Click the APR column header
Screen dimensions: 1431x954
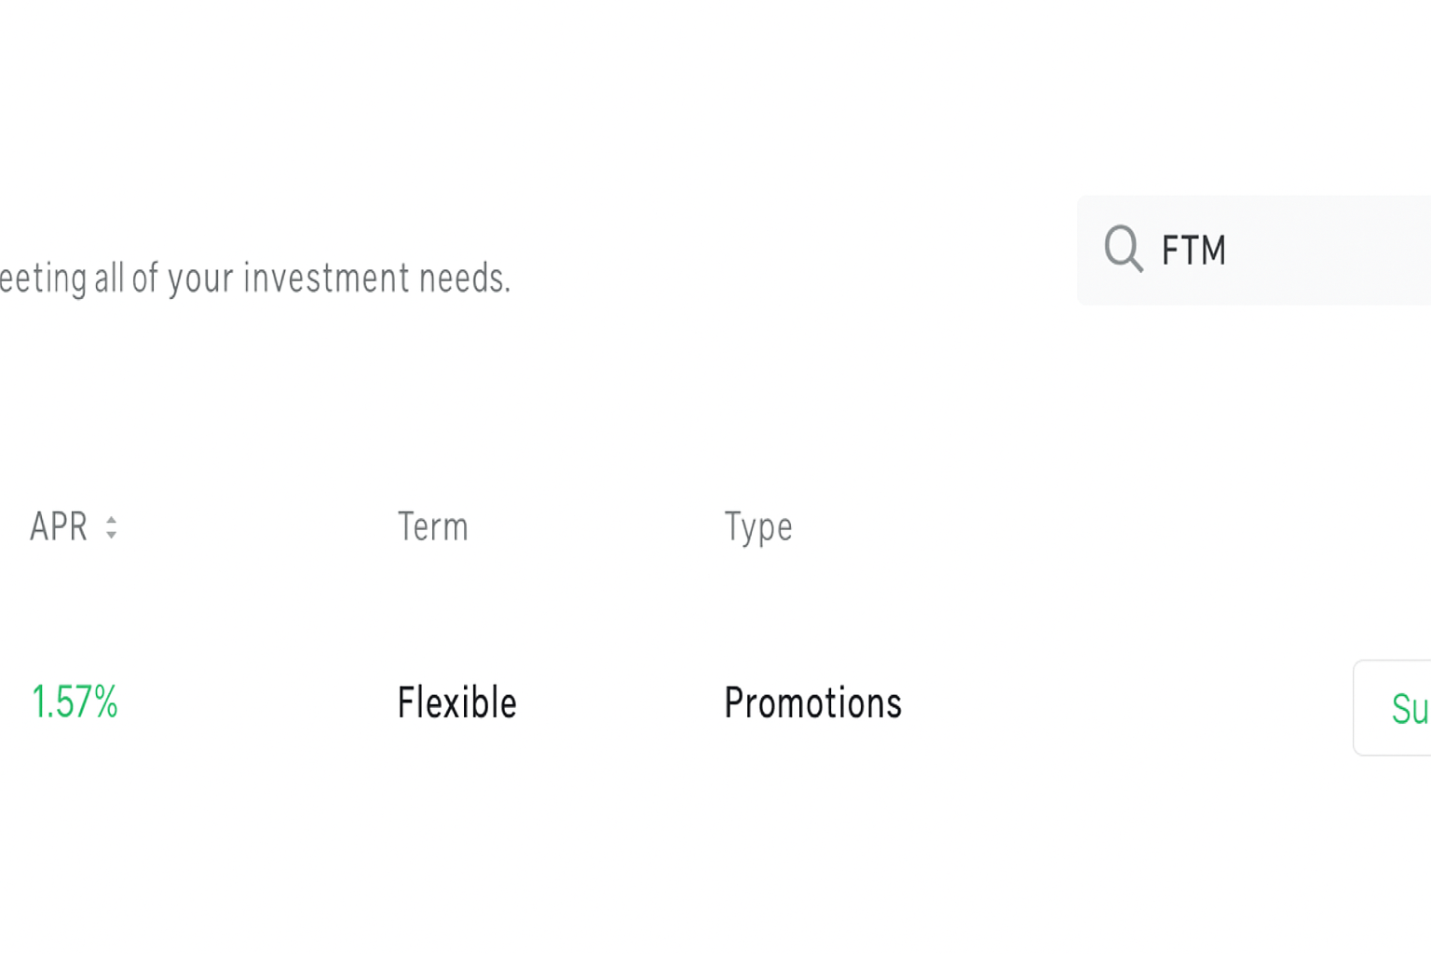pos(59,526)
